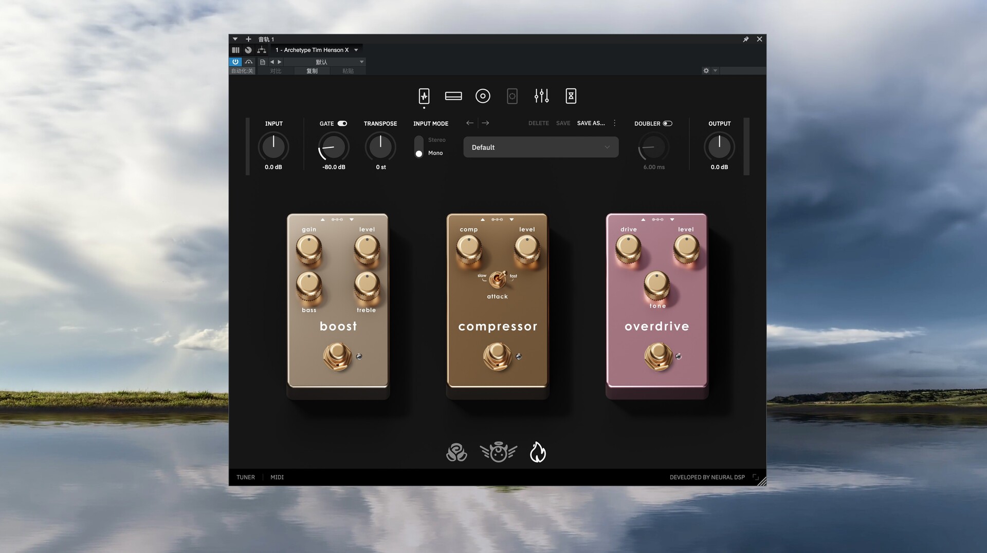Enable the DOUBLER switch
Screen dimensions: 987x553
coord(667,124)
